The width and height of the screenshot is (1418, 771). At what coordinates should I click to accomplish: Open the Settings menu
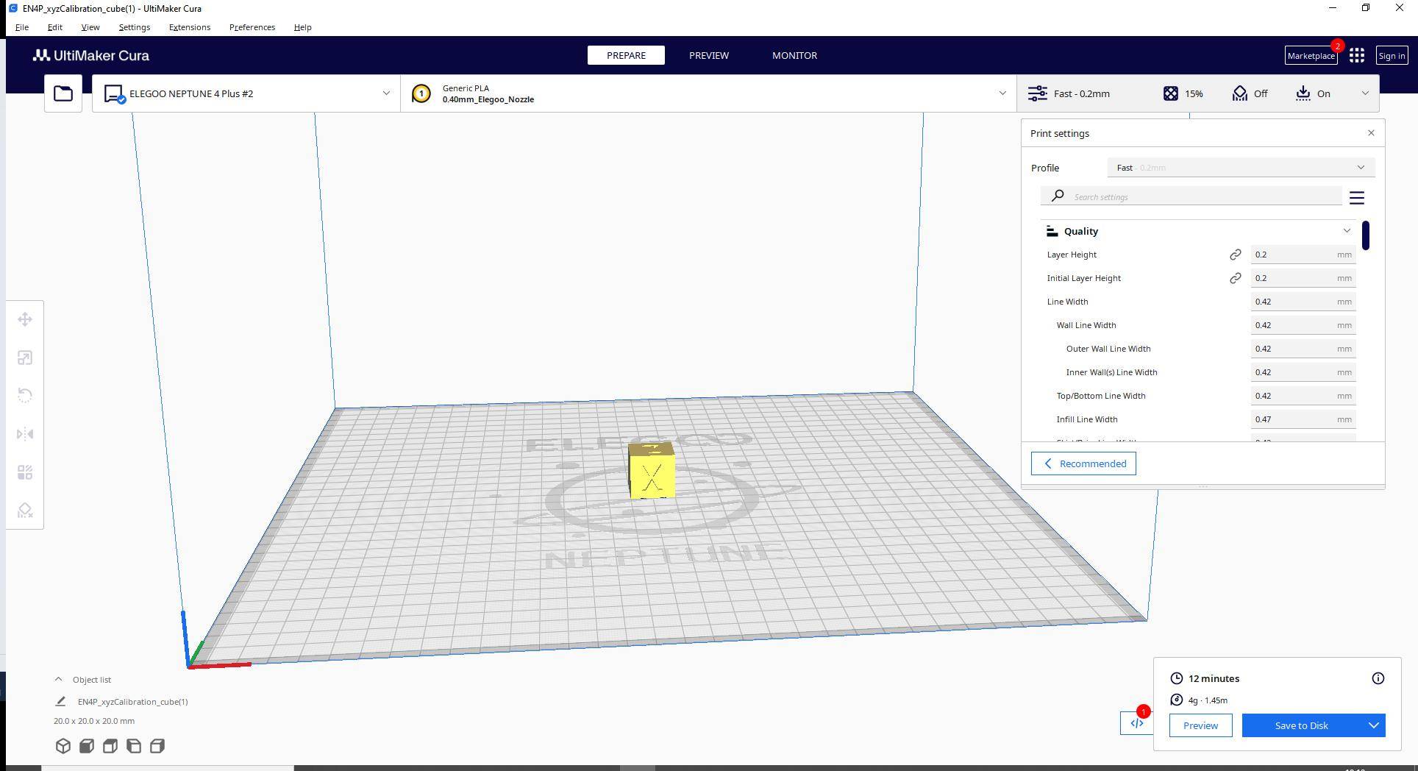click(x=135, y=27)
